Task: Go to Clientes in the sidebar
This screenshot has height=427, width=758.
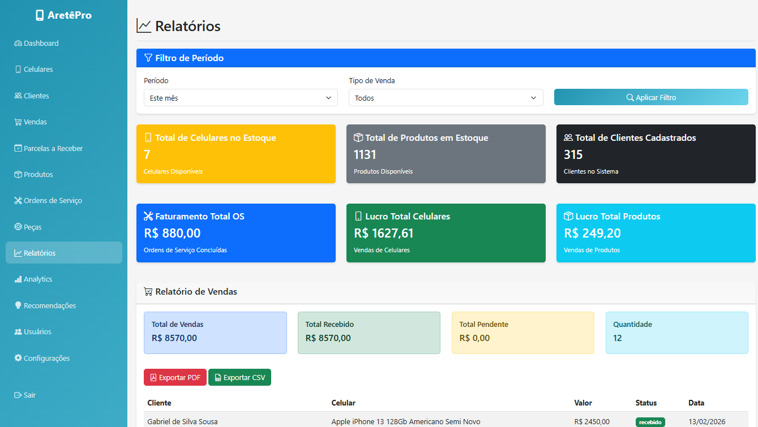Action: coord(36,96)
